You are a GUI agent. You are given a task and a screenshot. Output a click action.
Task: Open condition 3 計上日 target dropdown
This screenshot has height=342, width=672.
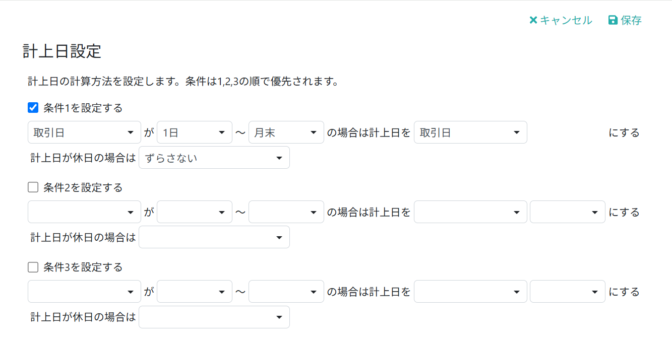click(x=470, y=292)
